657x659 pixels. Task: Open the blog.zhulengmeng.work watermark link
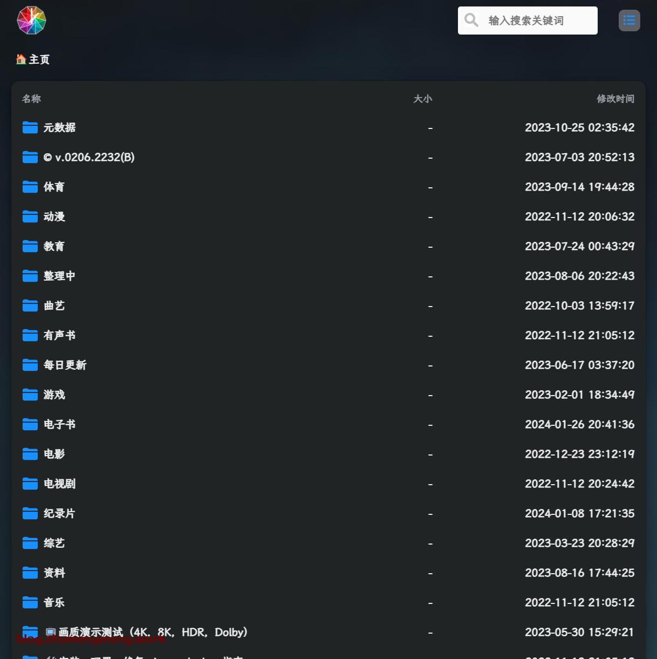click(x=90, y=638)
